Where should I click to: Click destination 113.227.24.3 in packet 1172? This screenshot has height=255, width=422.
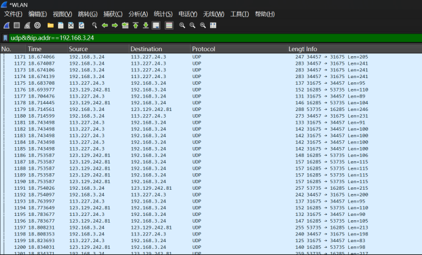tap(148, 63)
